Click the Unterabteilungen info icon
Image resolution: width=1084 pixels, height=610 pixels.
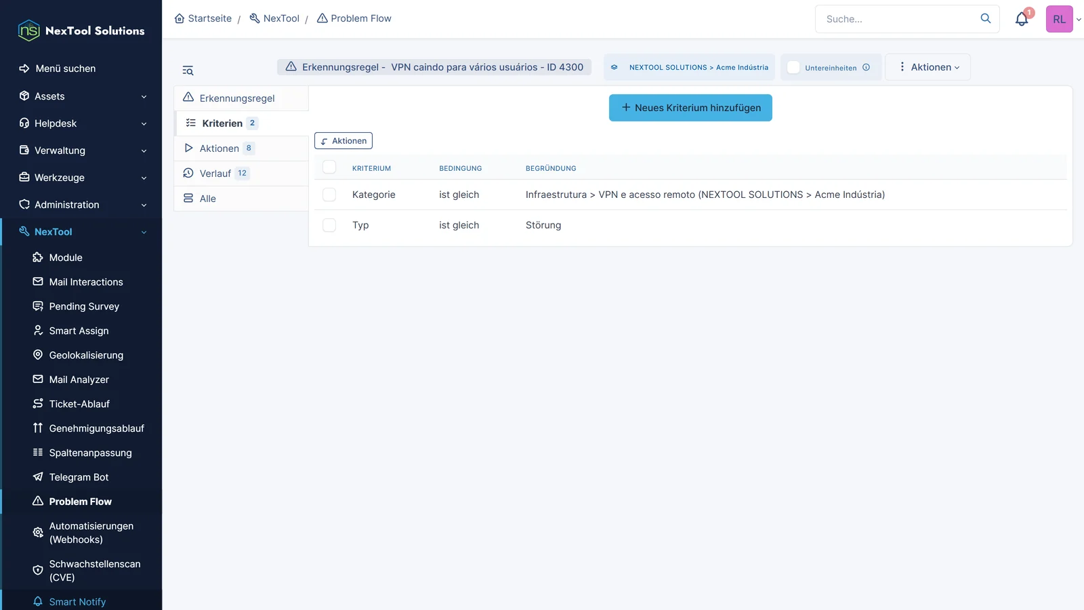coord(866,67)
